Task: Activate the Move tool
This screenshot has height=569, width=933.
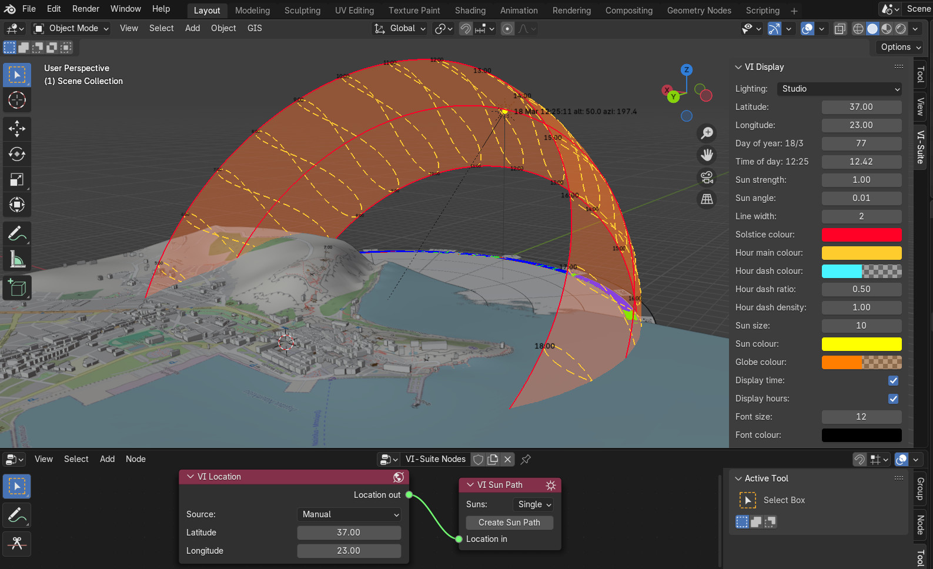Action: [16, 128]
